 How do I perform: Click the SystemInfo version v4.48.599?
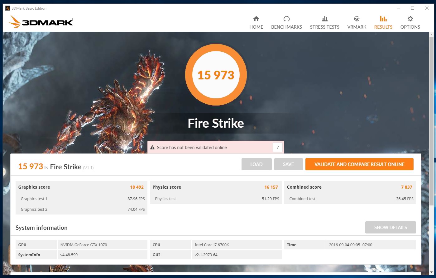[x=69, y=255]
